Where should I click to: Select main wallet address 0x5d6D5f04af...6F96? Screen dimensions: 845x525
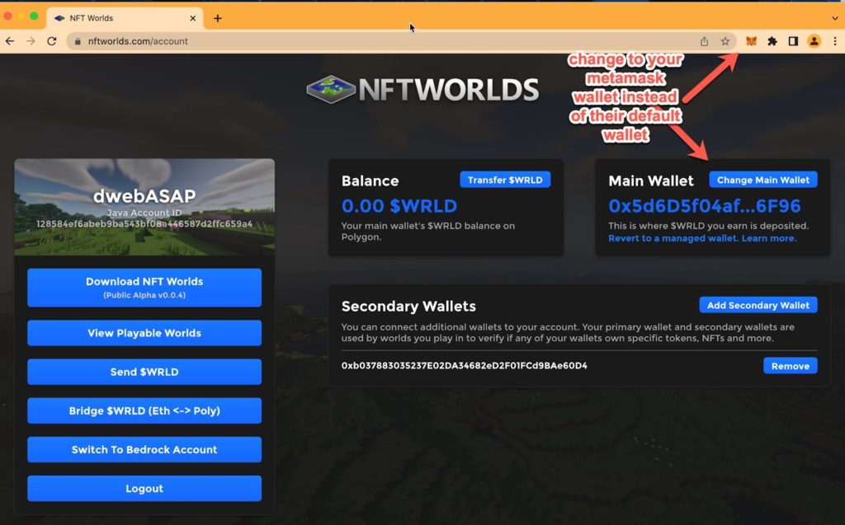(705, 206)
